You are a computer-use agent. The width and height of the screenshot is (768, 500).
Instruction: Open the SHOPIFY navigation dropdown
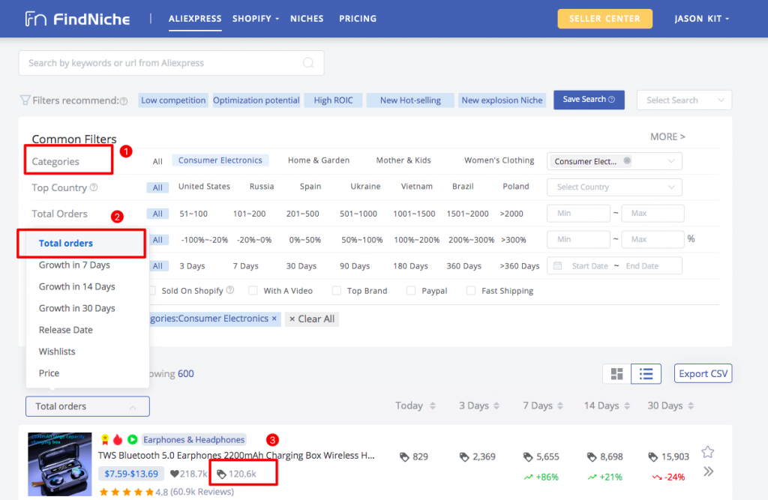[256, 19]
